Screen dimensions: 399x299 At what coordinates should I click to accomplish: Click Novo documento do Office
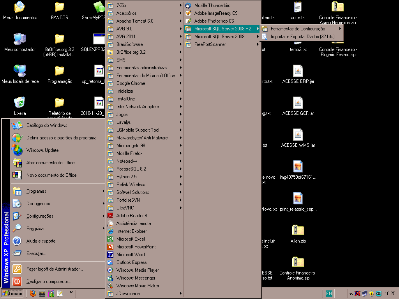[58, 175]
